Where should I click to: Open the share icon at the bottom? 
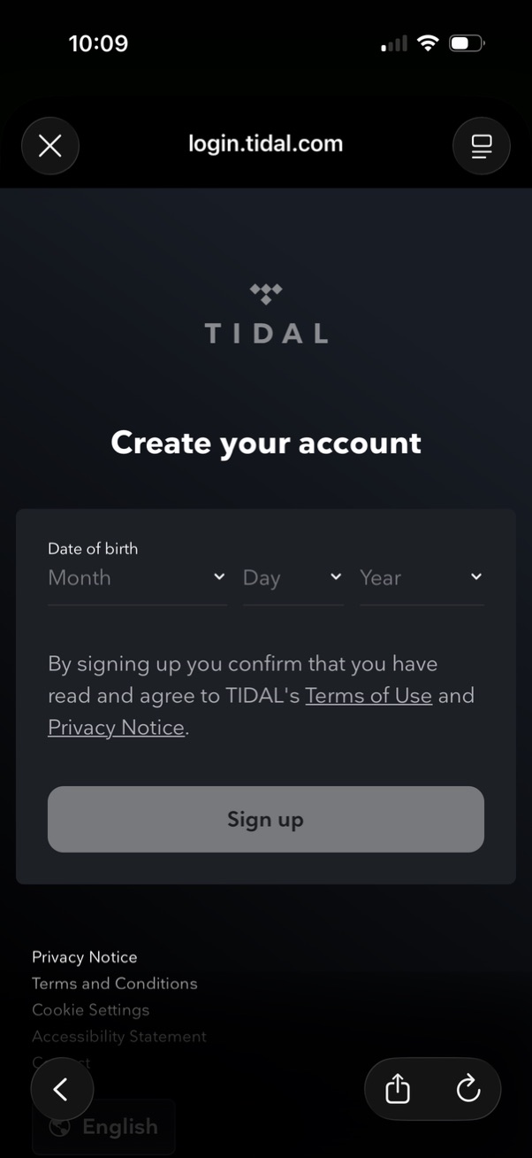point(395,1089)
